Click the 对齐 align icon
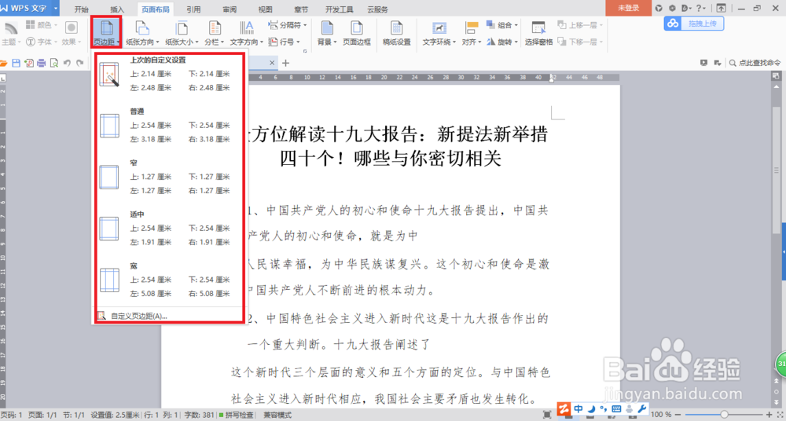Image resolution: width=786 pixels, height=421 pixels. tap(471, 28)
